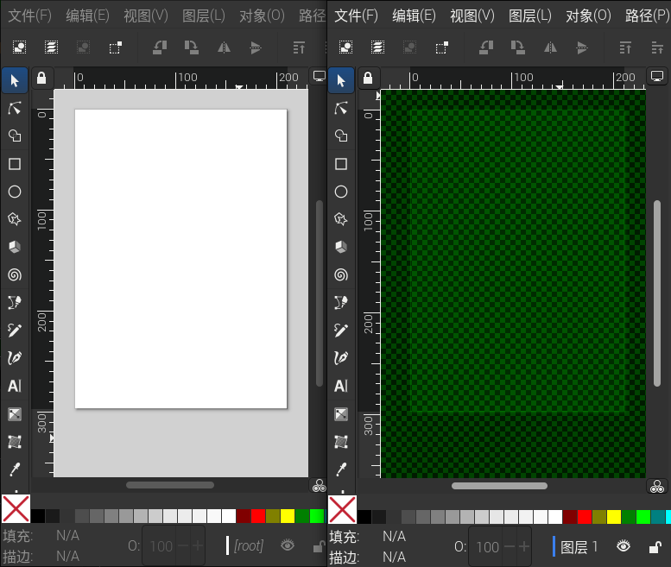Screen dimensions: 671x567
Task: Increase opacity with plus in right window
Action: [x=524, y=546]
